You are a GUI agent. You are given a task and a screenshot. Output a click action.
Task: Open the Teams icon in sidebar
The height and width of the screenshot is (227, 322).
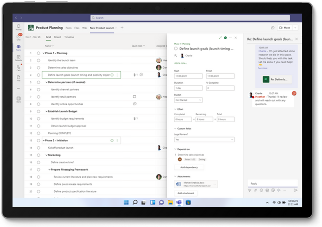(x=18, y=48)
